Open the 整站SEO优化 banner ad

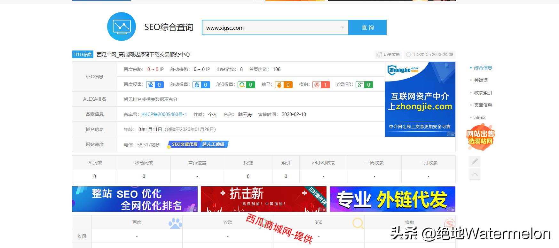point(135,199)
